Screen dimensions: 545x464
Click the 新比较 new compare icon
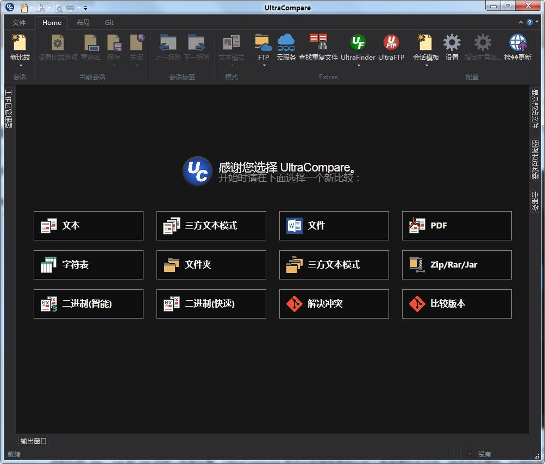(20, 43)
